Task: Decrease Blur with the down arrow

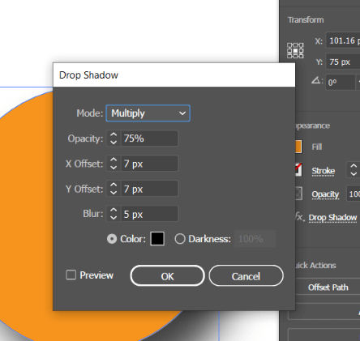Action: [114, 218]
